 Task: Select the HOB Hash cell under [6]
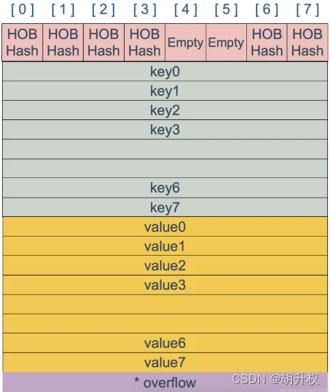coord(267,42)
